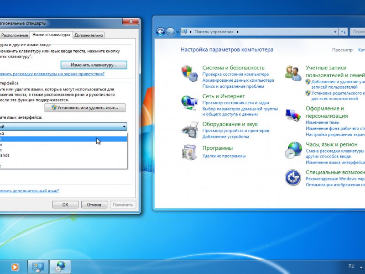Open Изменение темы link
The height and width of the screenshot is (274, 365).
click(x=323, y=122)
